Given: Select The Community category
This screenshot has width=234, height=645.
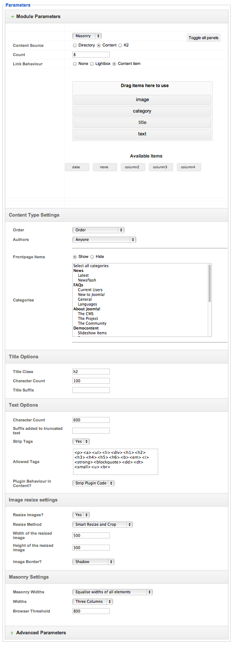Looking at the screenshot, I should (x=92, y=323).
